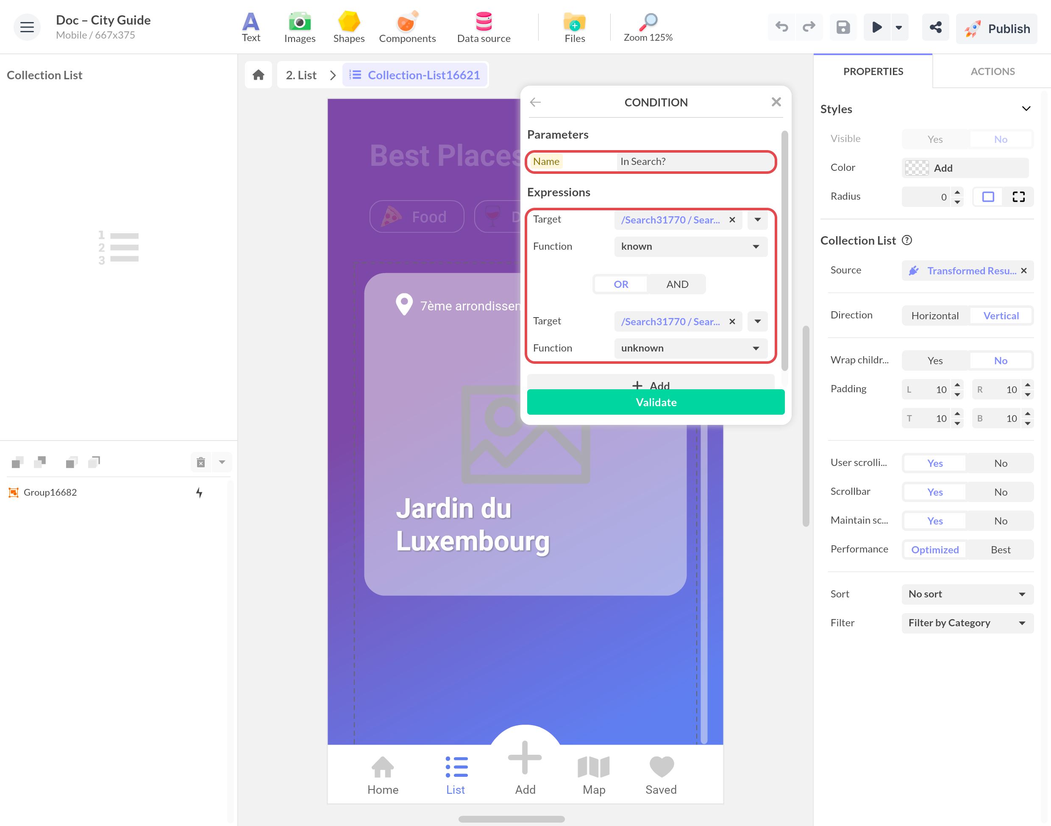
Task: Open the Data source panel
Action: 483,28
